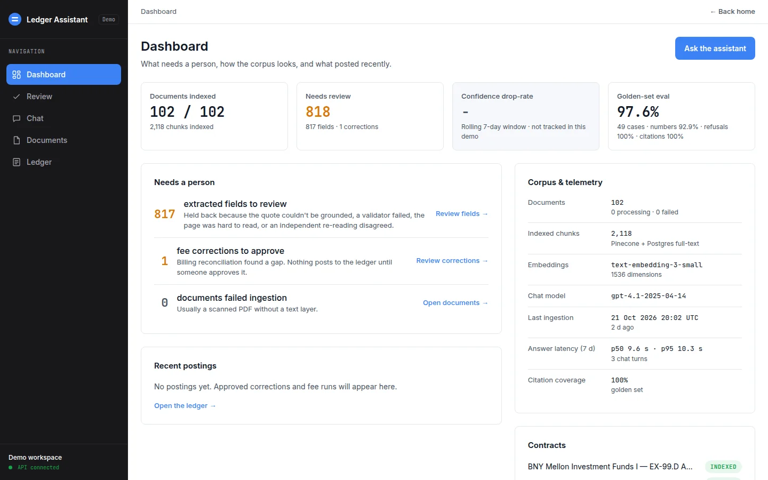This screenshot has width=768, height=480.
Task: Click the Ledger Assistant logo icon
Action: [x=15, y=19]
